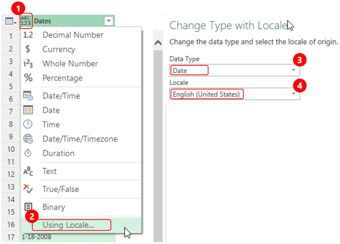Click the upward scroll chevron on the left
The width and height of the screenshot is (340, 244).
[158, 43]
